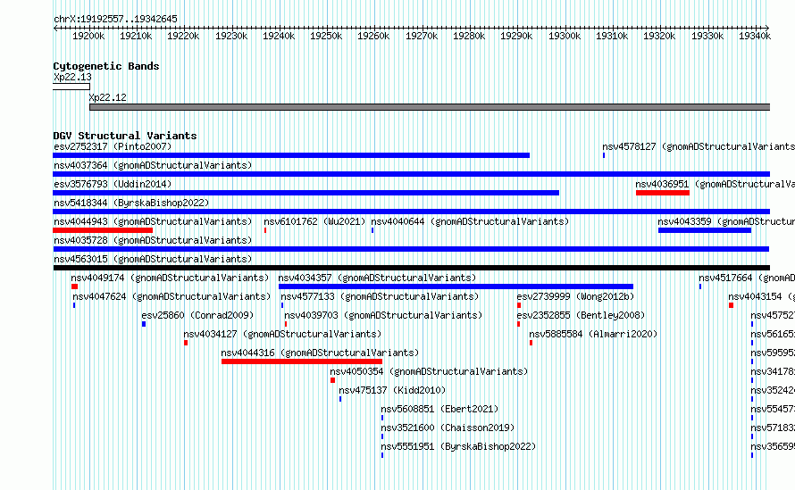Click the Xp22.13 cytogenetic band box

pyautogui.click(x=71, y=87)
